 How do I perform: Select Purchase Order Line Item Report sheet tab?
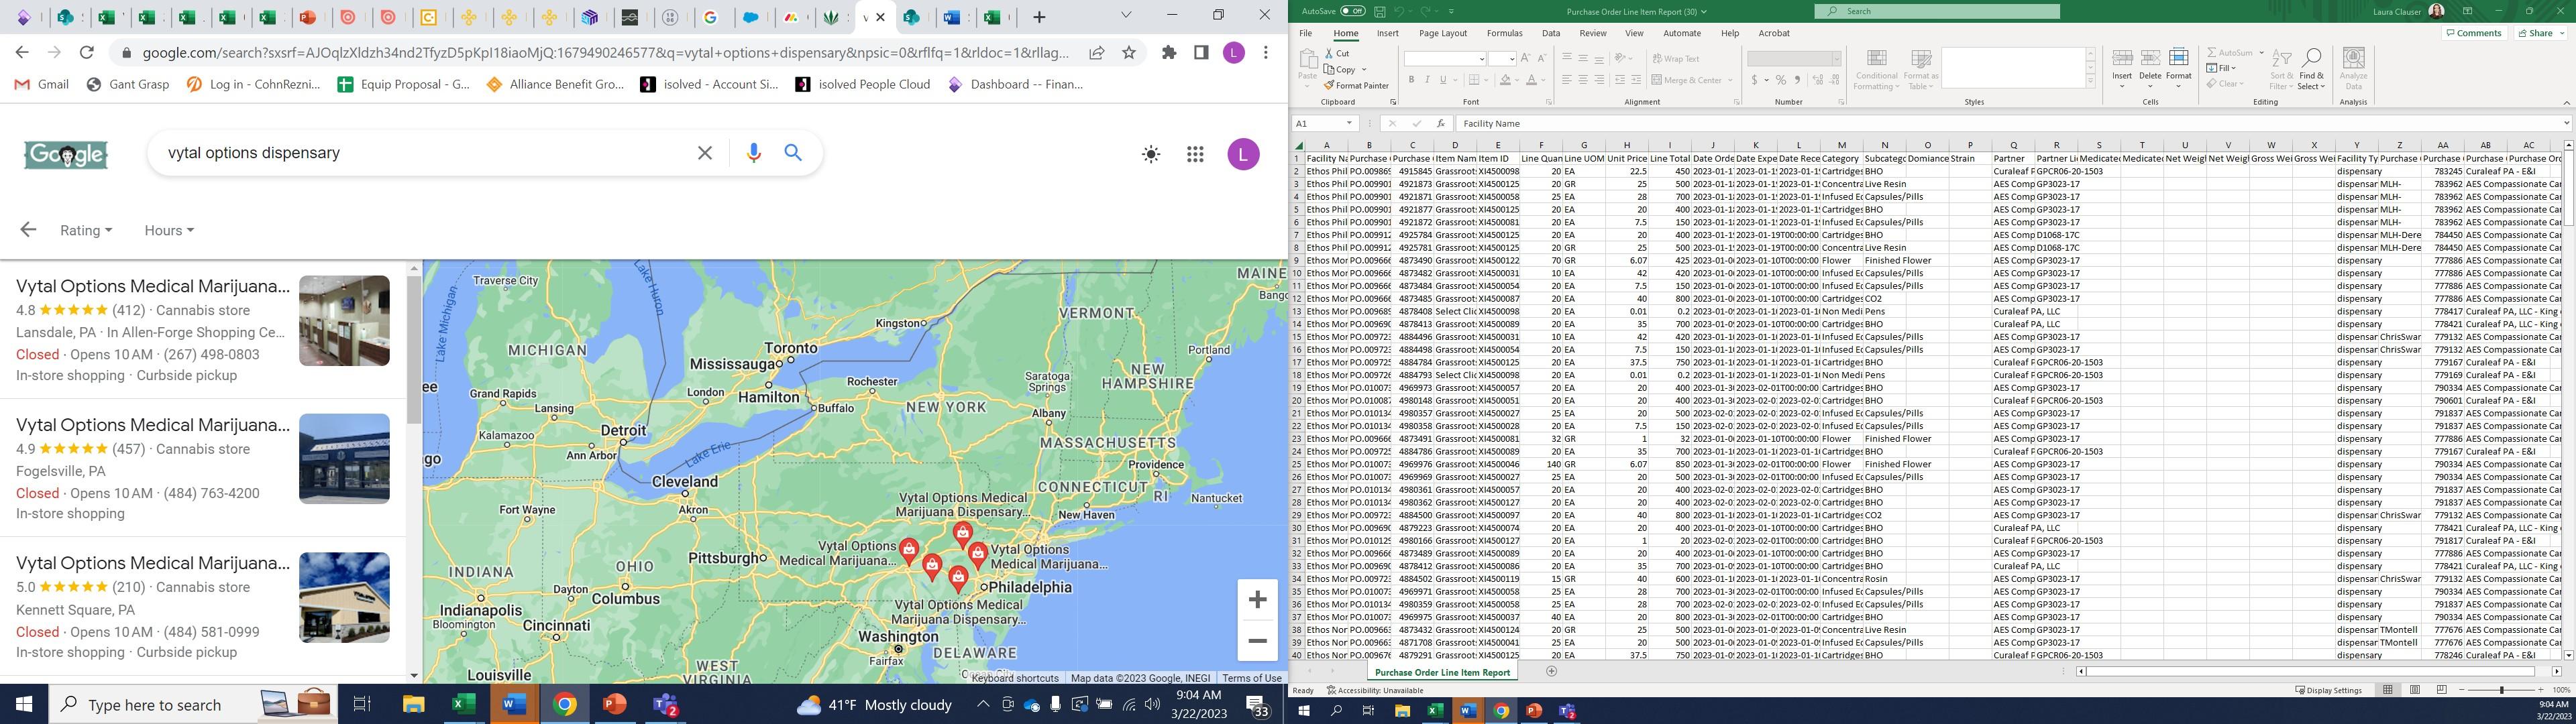coord(1442,672)
